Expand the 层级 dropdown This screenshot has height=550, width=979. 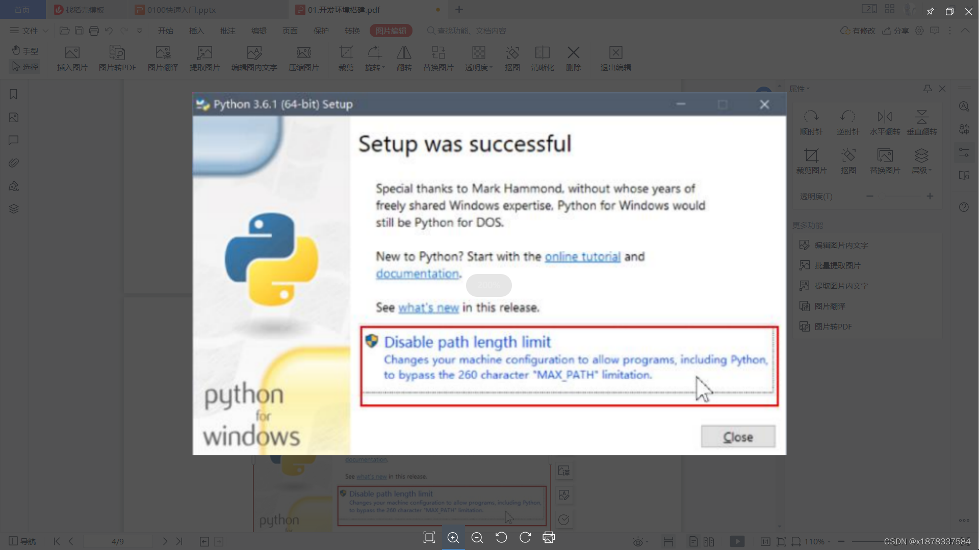click(x=922, y=159)
